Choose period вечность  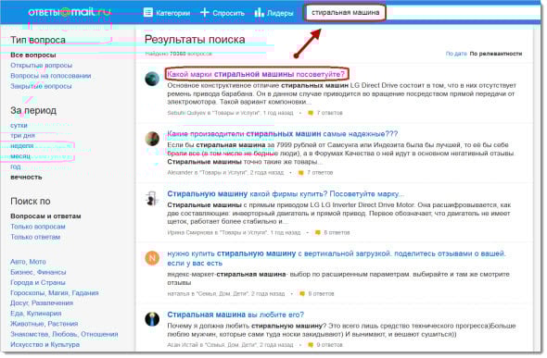coord(26,177)
